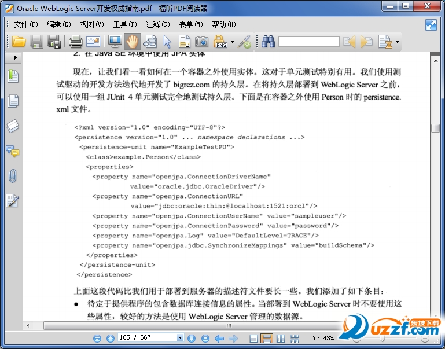Viewport: 445px width, 349px height.
Task: Save the document with floppy icon
Action: 36,42
